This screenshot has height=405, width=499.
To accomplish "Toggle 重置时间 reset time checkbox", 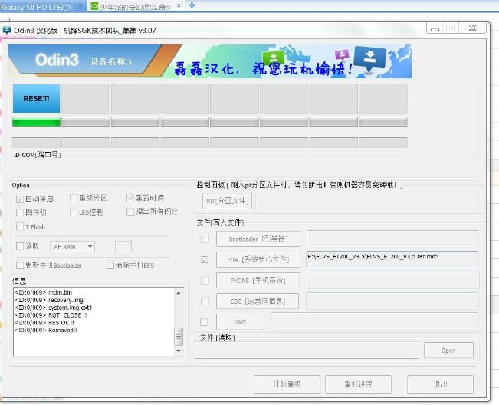I will 130,199.
